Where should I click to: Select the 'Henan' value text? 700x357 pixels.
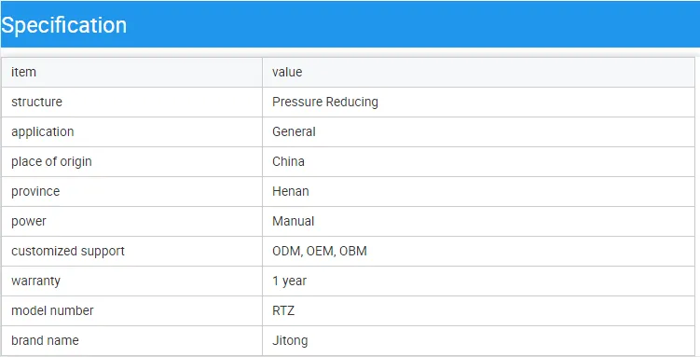(x=291, y=191)
